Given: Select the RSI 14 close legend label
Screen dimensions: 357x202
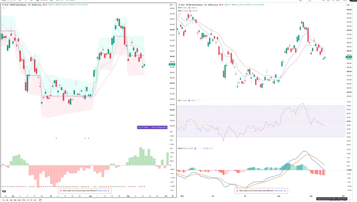Looking at the screenshot, I should [182, 100].
